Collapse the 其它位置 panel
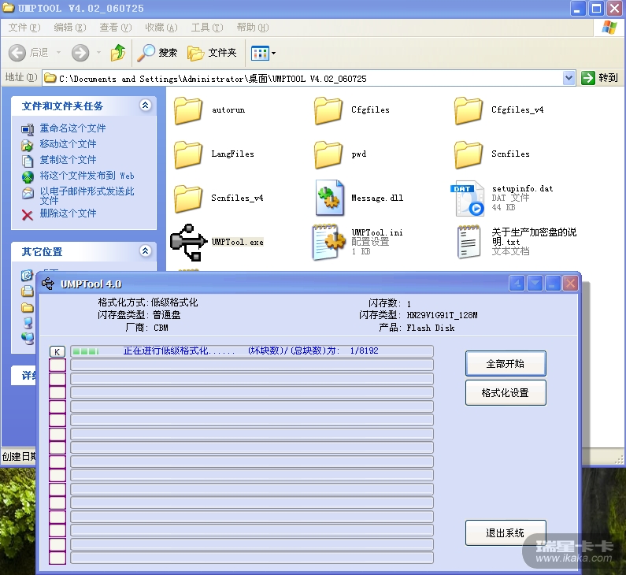The height and width of the screenshot is (575, 626). [x=146, y=250]
